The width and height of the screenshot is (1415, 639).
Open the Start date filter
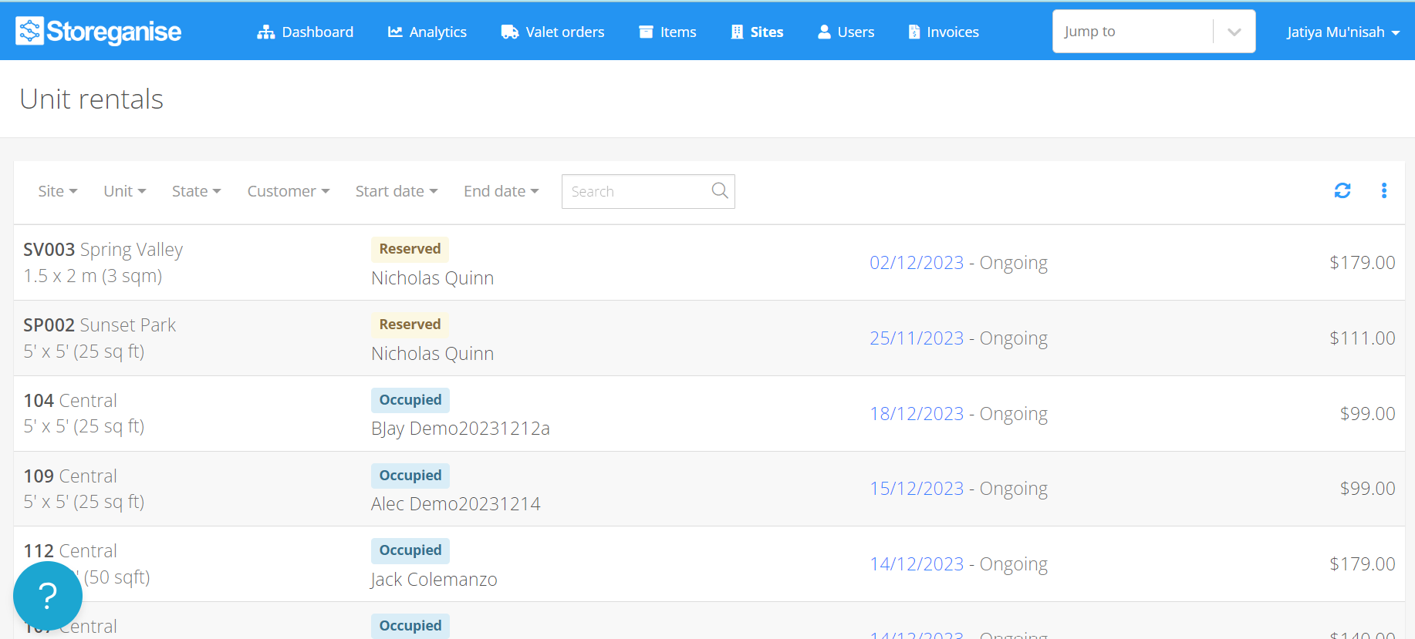pyautogui.click(x=397, y=191)
